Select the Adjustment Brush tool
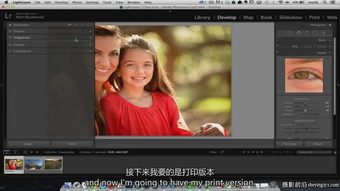The width and height of the screenshot is (340, 191). pos(326,33)
